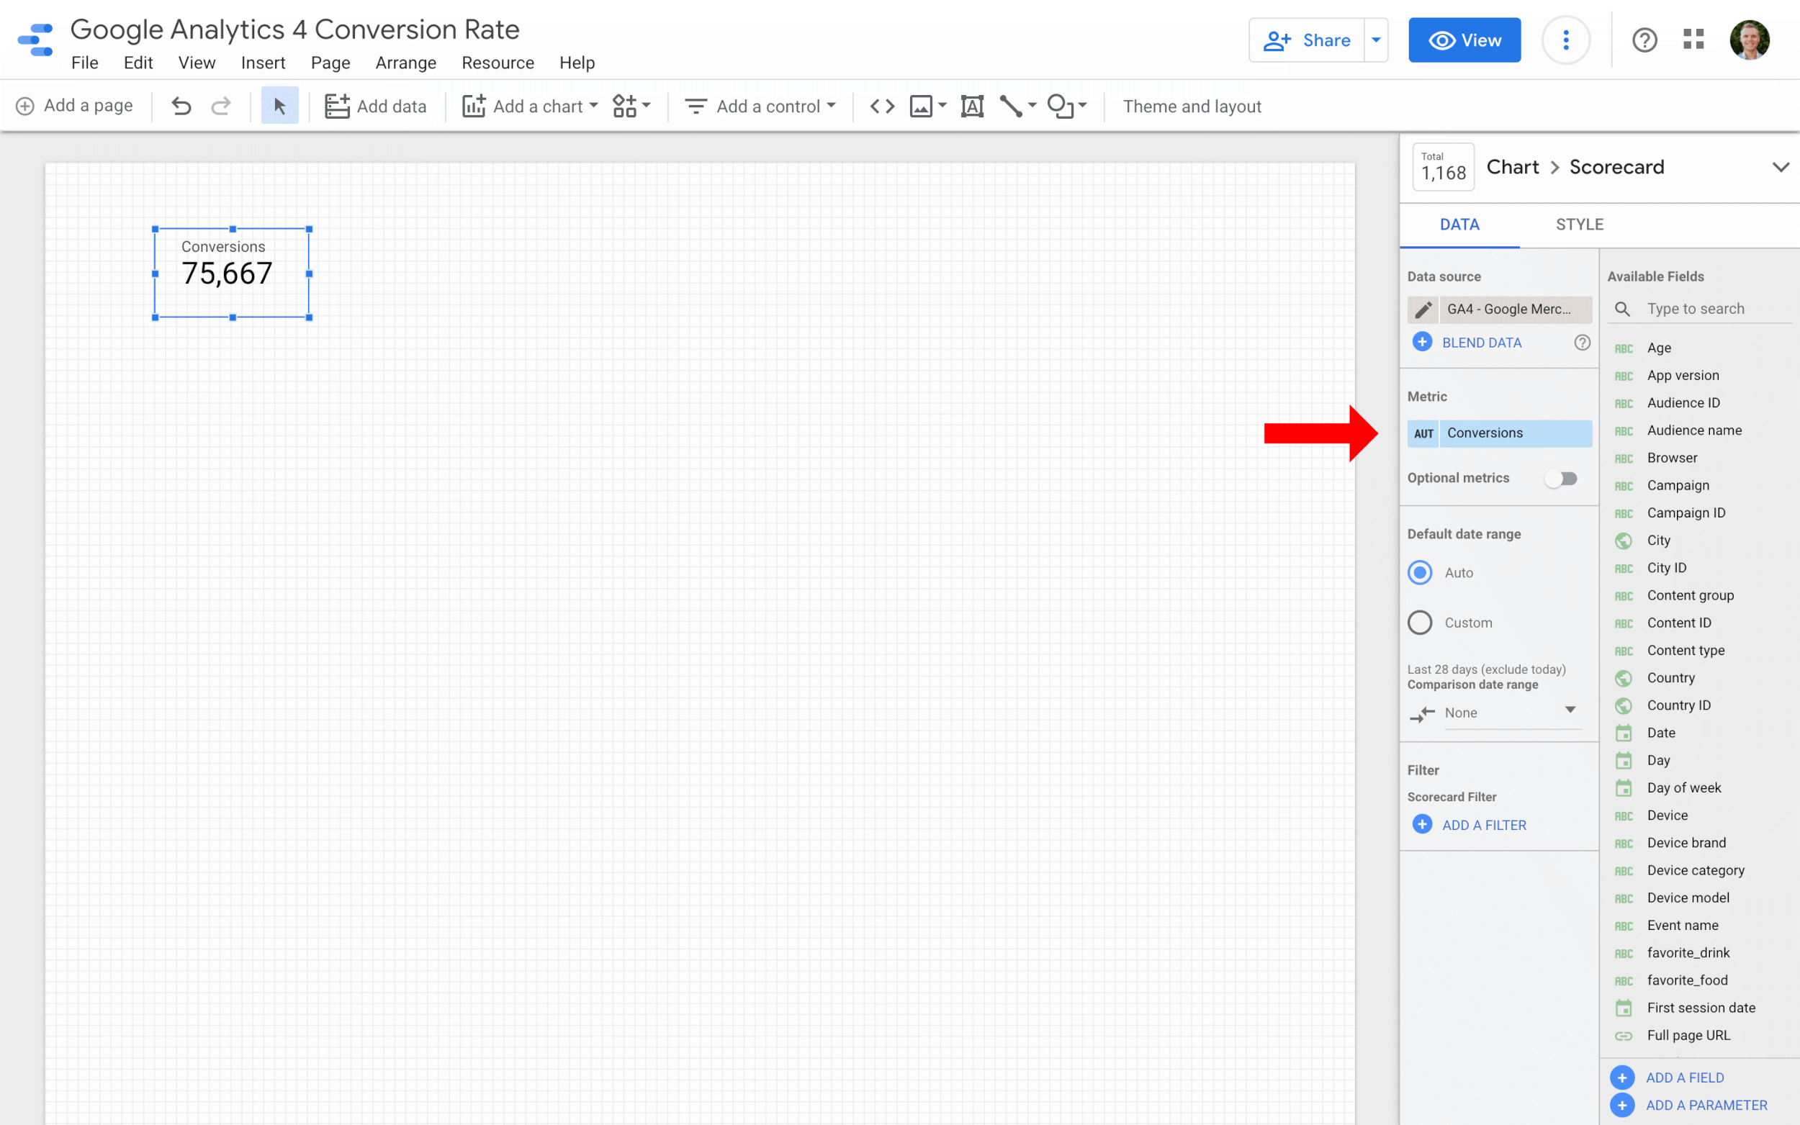Click the Add data icon
The image size is (1800, 1125).
click(338, 106)
